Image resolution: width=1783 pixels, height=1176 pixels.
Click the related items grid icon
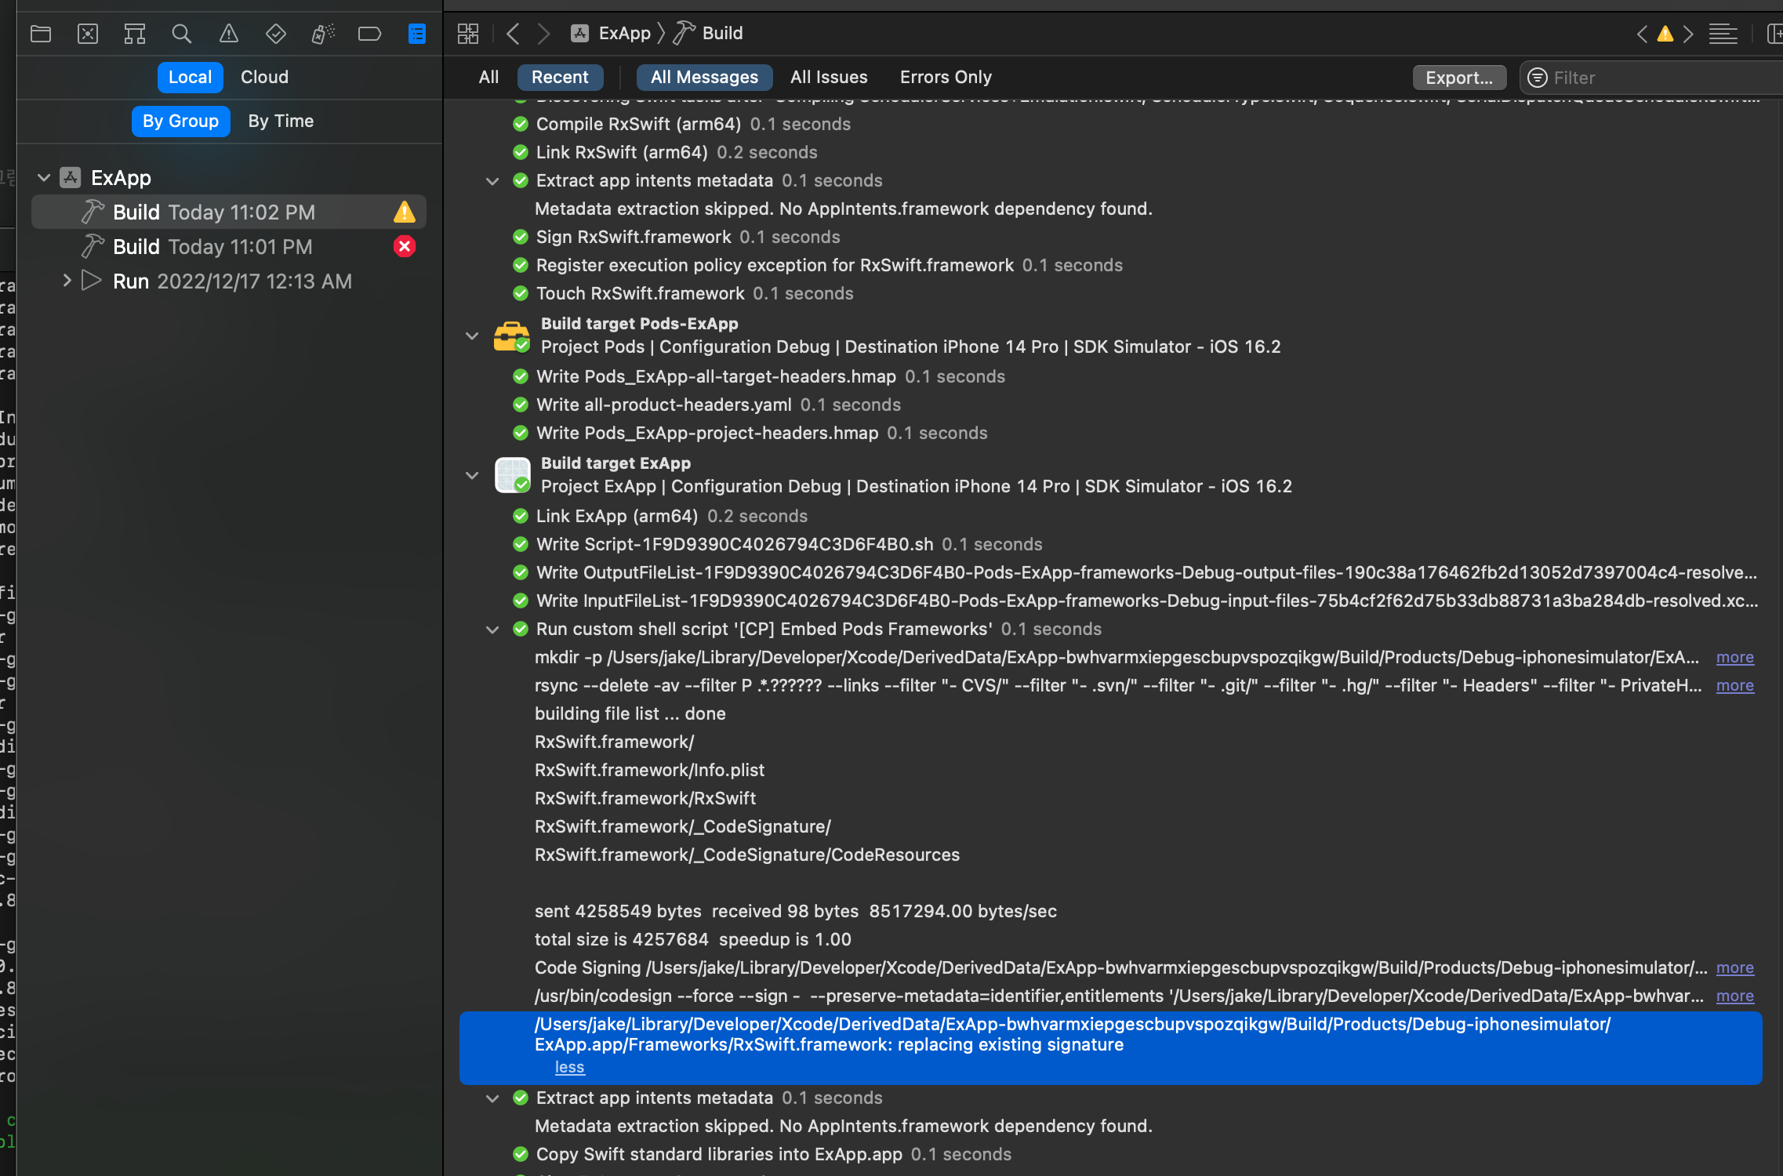pos(468,34)
